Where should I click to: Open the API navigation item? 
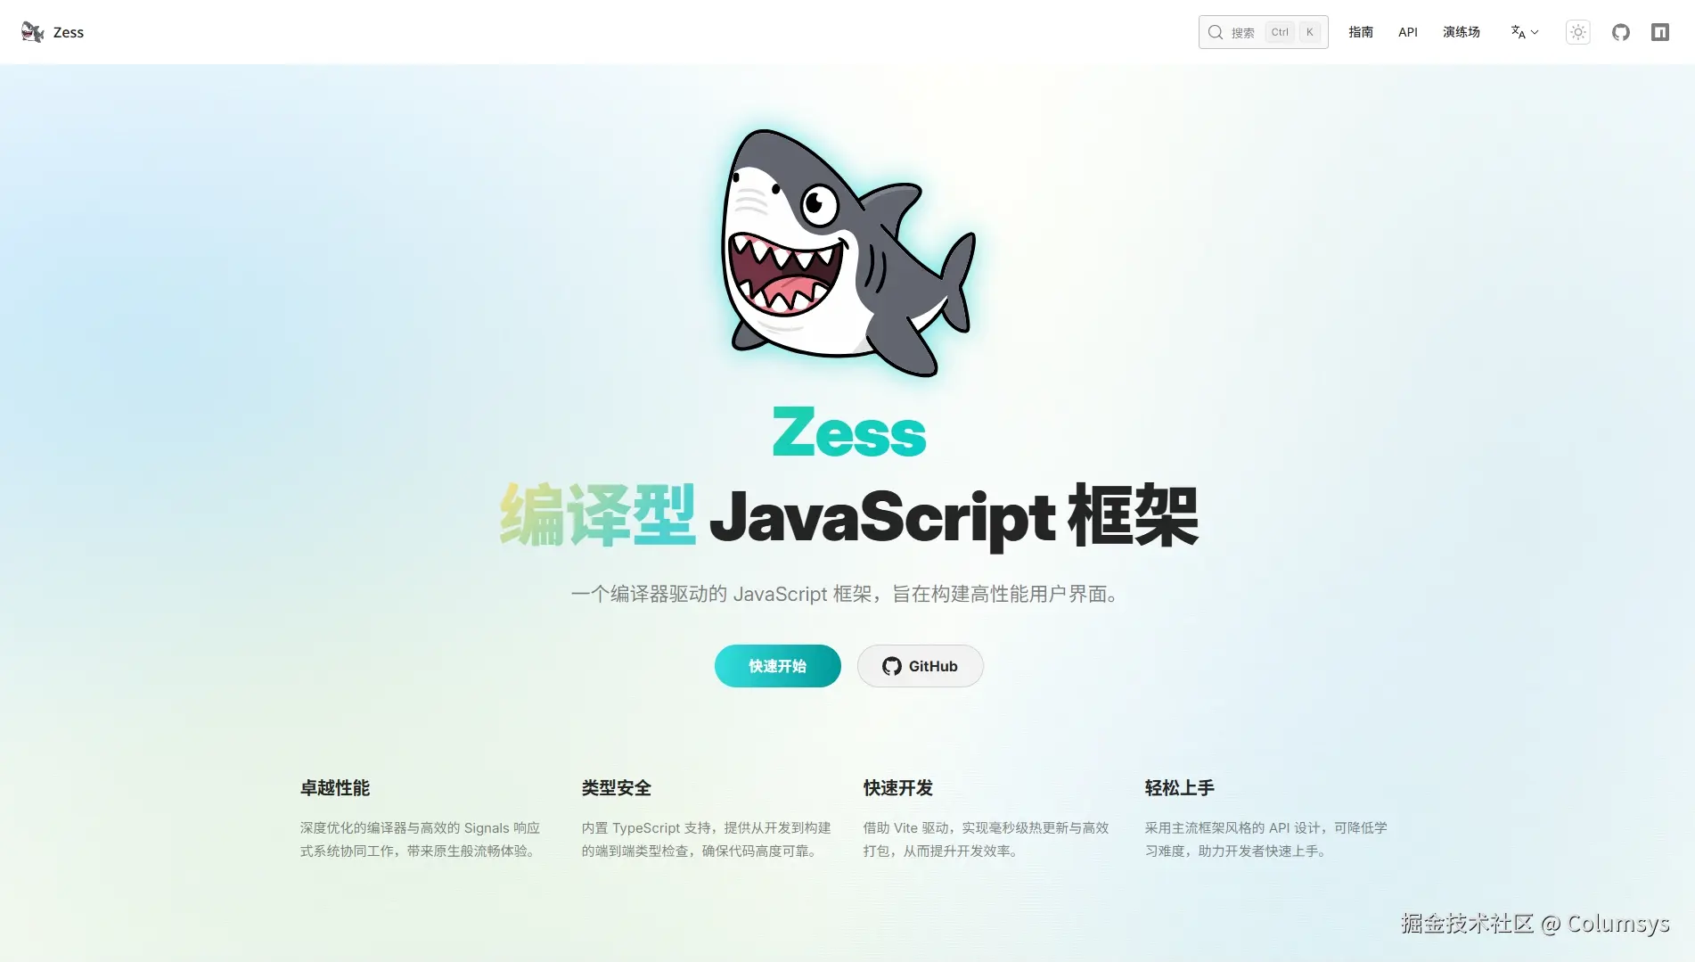coord(1407,32)
